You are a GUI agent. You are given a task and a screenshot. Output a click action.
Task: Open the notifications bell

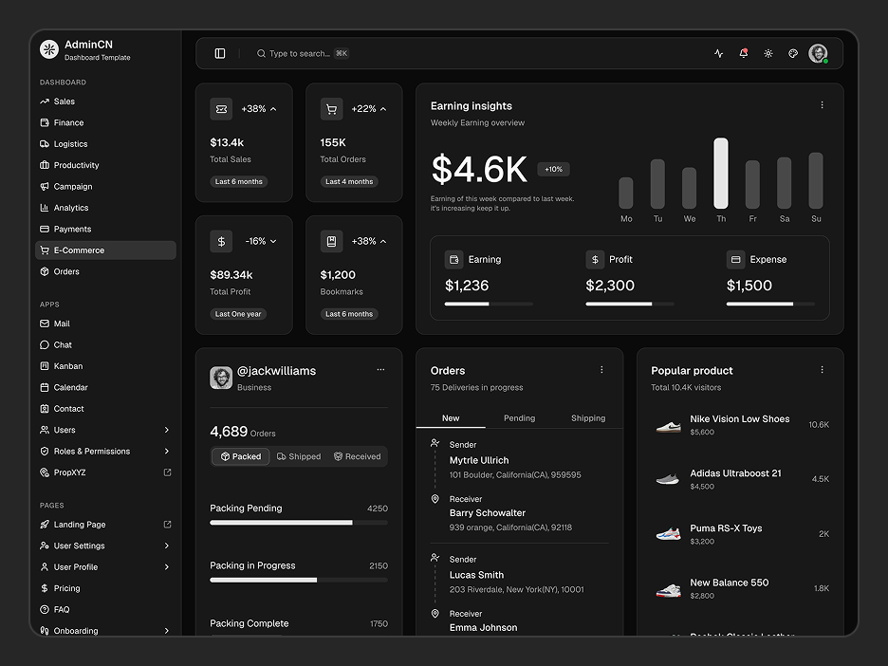pyautogui.click(x=744, y=53)
